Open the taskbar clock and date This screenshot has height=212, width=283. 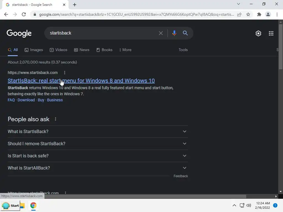263,205
